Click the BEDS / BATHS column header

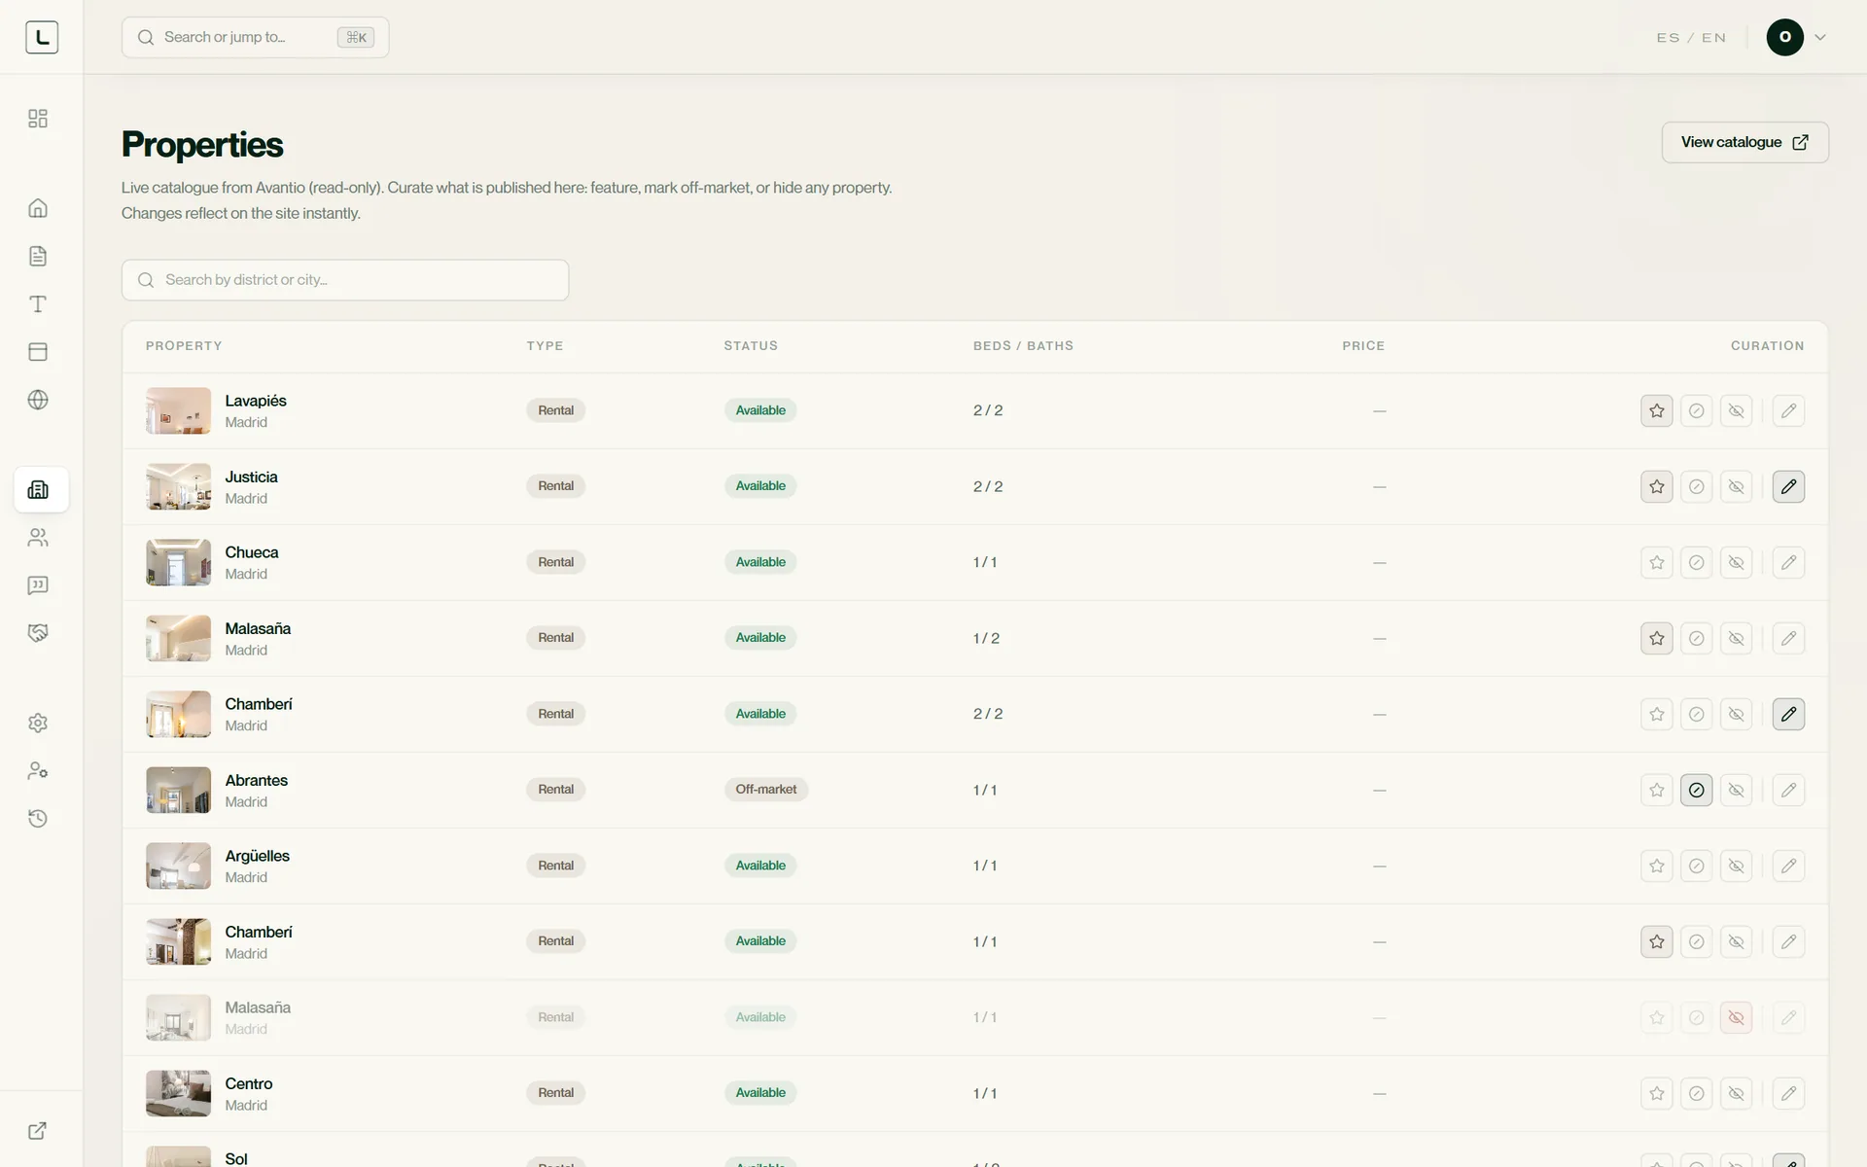(x=1023, y=346)
